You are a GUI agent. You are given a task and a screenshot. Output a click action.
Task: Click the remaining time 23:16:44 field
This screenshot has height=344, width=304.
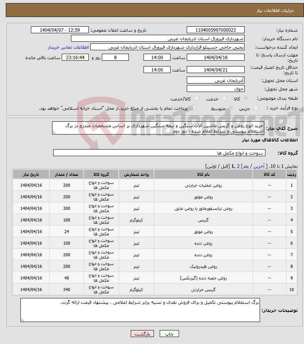[75, 58]
